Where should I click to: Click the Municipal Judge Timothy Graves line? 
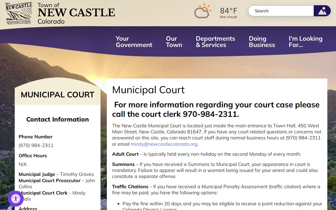tap(56, 174)
